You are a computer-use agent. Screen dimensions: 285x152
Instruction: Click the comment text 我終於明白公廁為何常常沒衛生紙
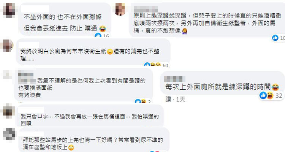pyautogui.click(x=63, y=51)
